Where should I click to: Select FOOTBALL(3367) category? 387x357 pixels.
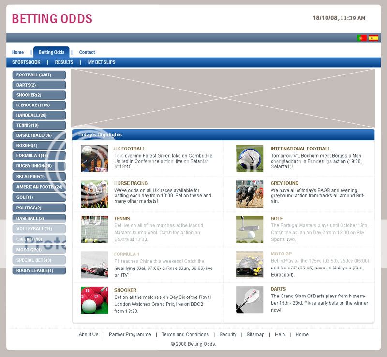tap(39, 75)
